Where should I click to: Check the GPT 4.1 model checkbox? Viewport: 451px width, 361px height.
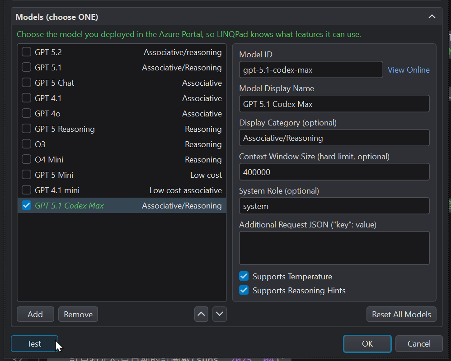pos(27,98)
